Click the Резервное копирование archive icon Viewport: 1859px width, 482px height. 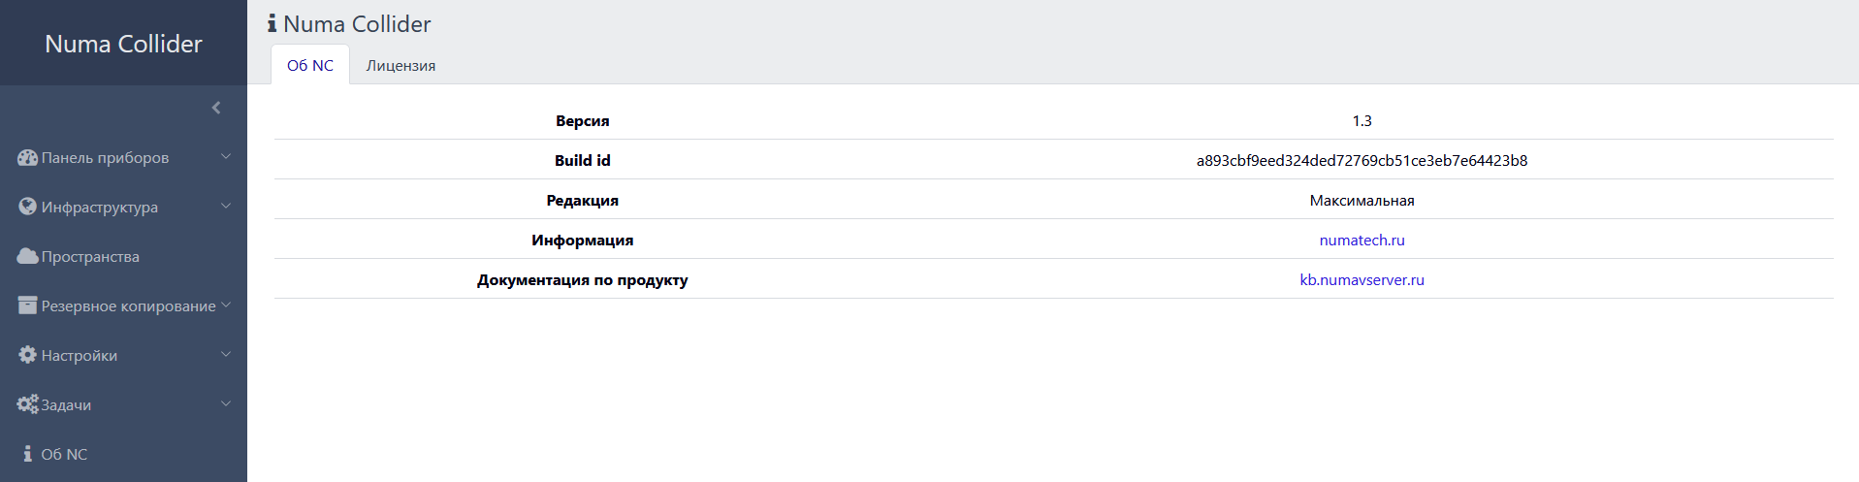point(27,305)
